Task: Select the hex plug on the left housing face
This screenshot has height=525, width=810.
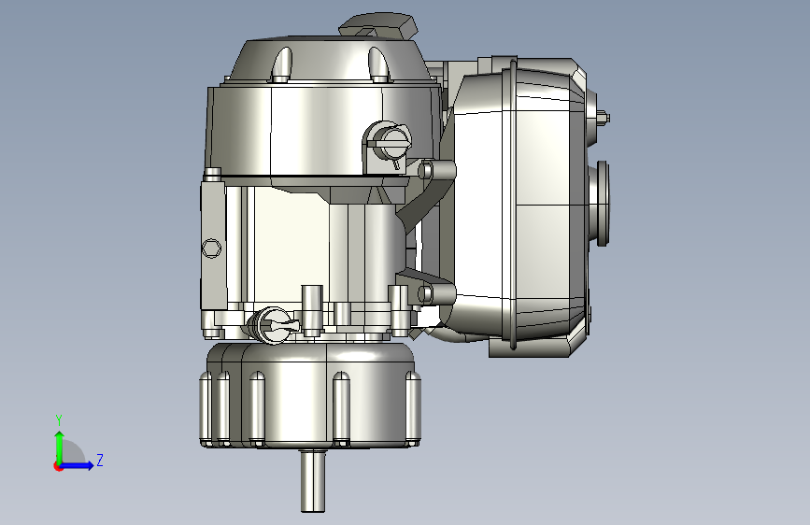Action: (x=211, y=248)
